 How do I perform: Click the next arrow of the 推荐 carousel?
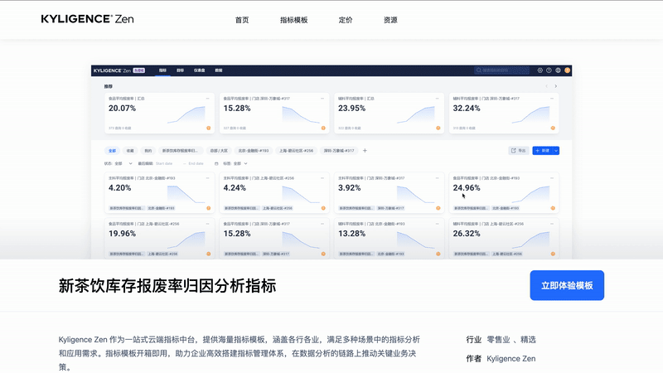[555, 86]
